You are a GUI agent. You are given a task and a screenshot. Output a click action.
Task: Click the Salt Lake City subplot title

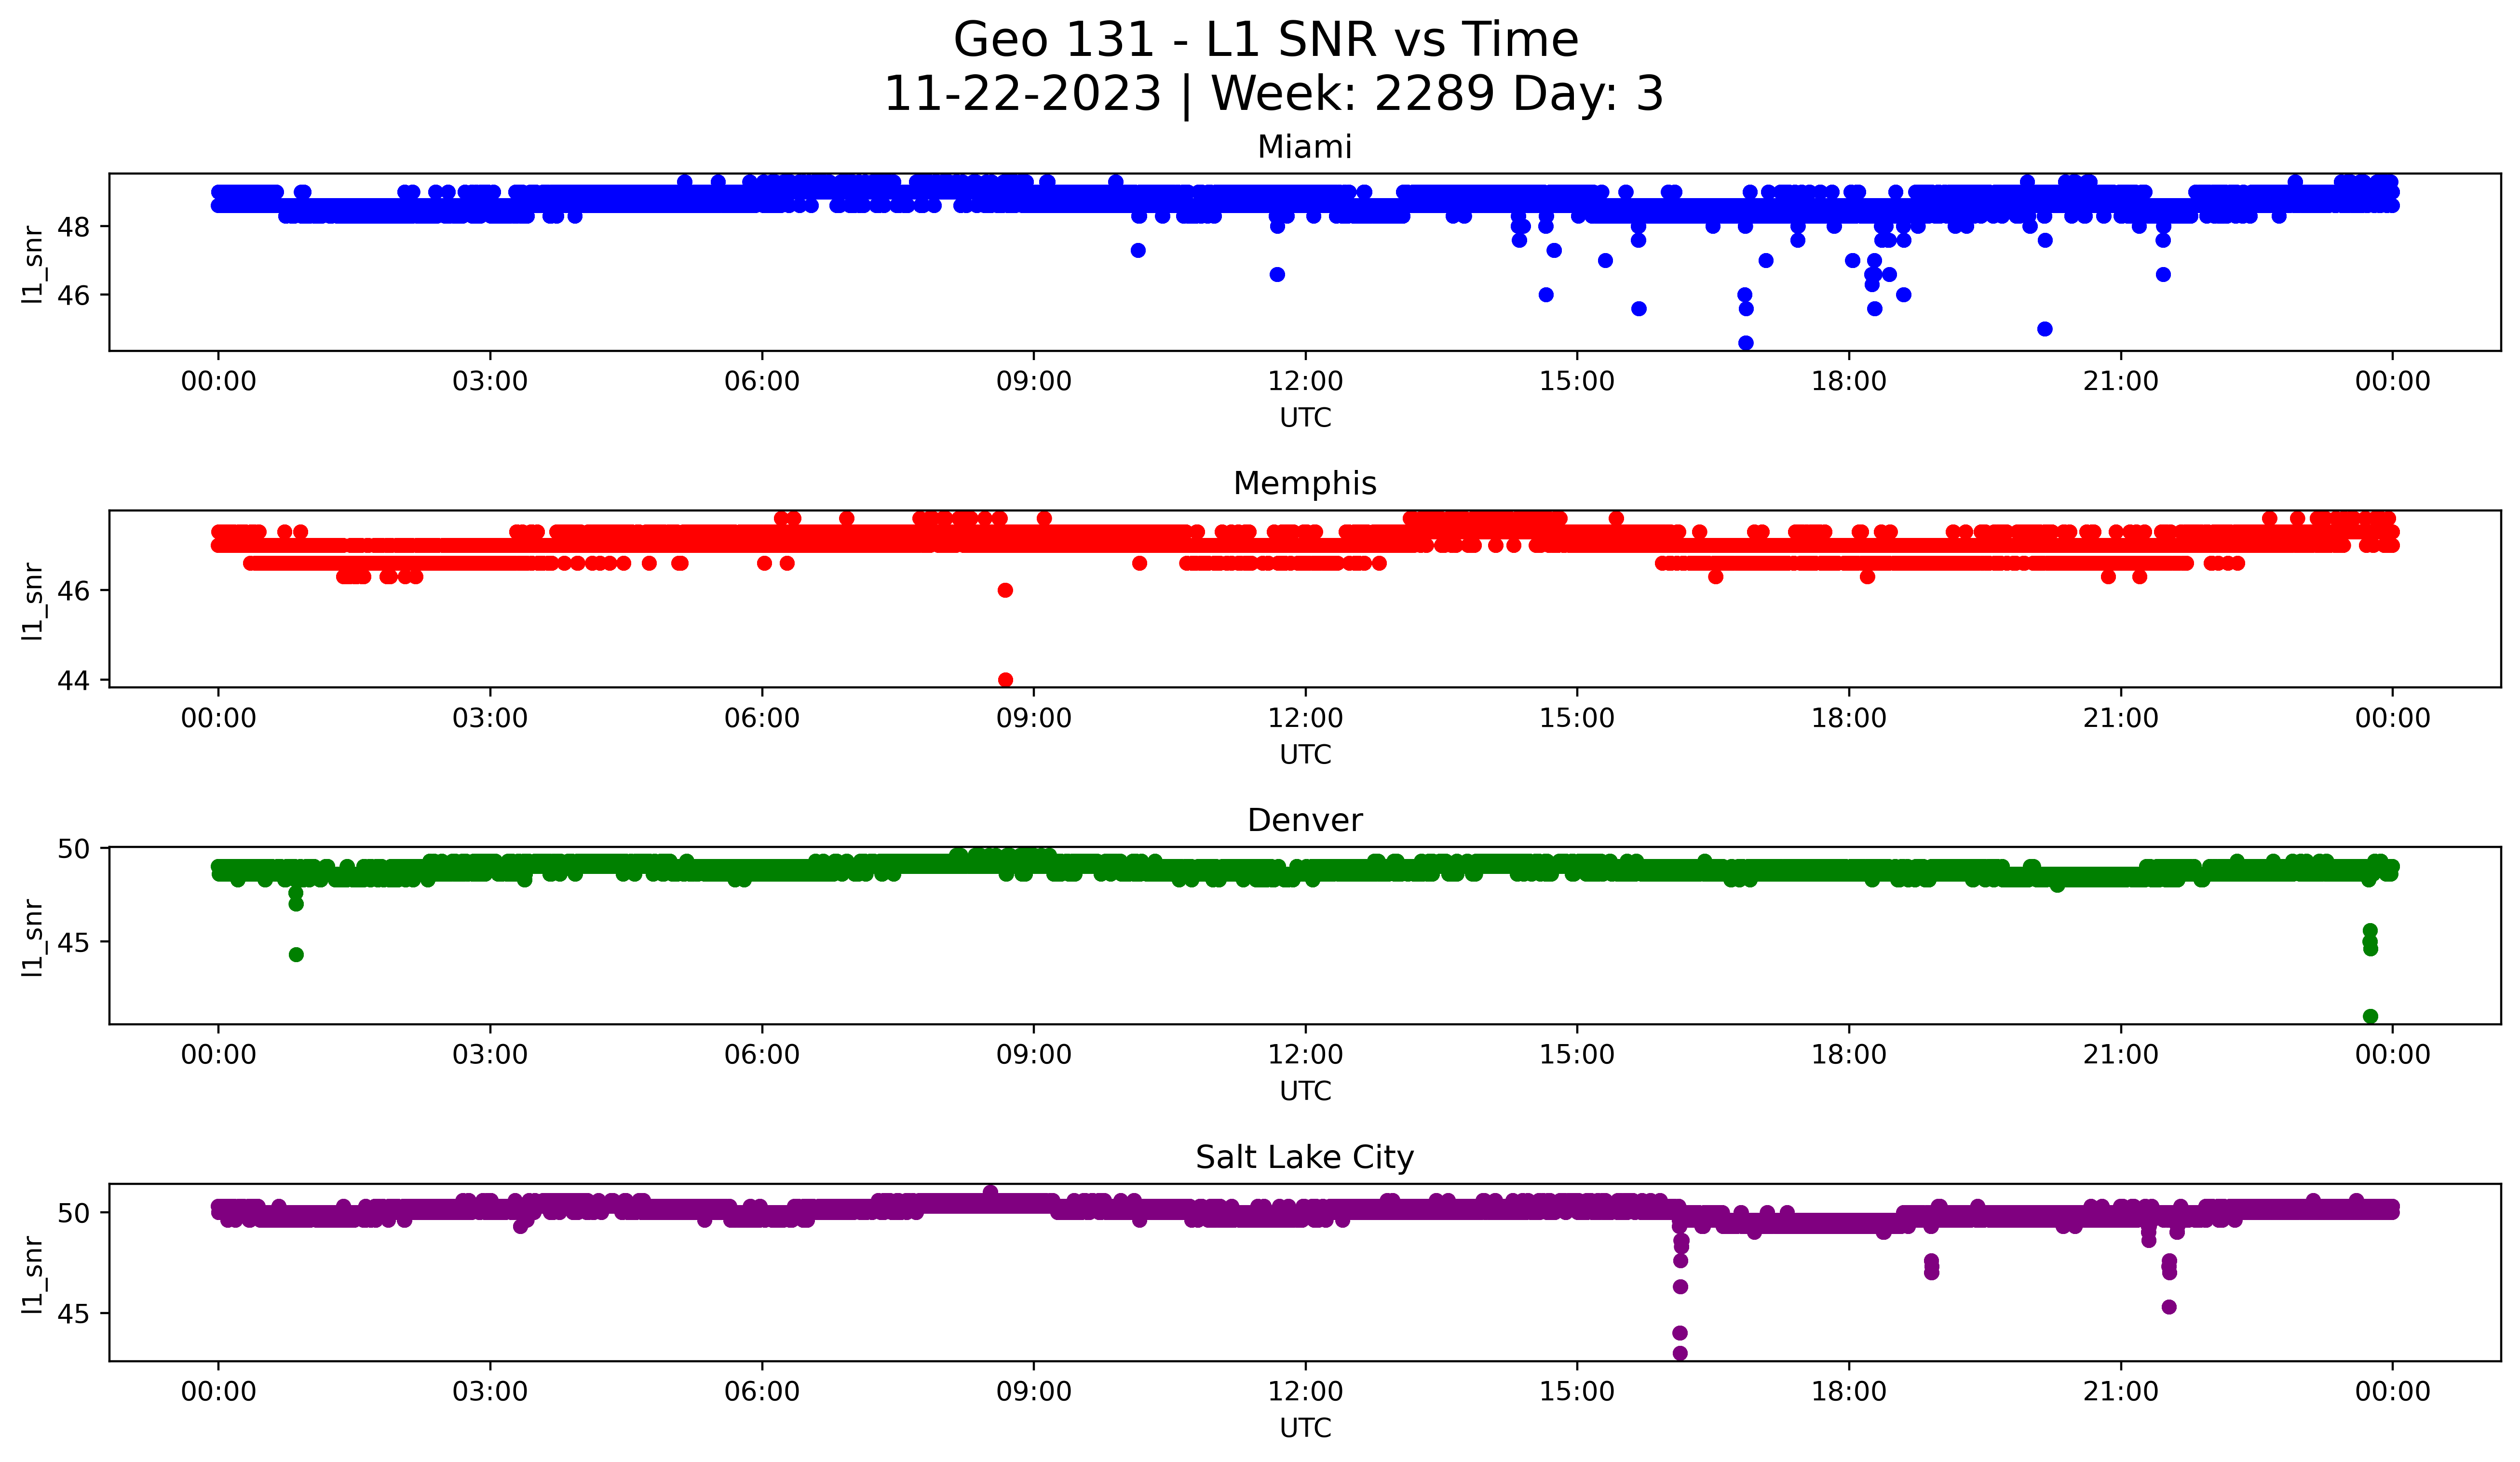click(x=1304, y=1157)
